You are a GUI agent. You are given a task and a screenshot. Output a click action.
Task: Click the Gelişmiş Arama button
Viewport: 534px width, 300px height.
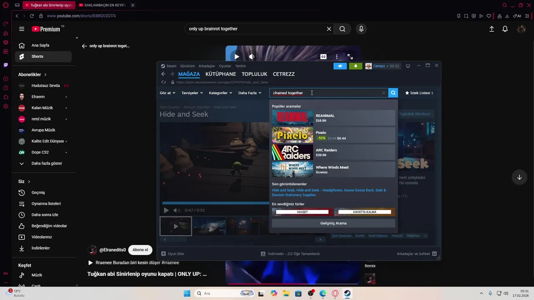333,223
